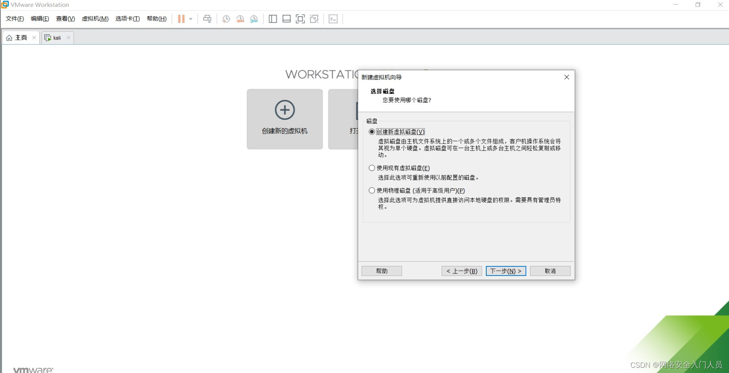The width and height of the screenshot is (729, 373).
Task: Click the console view toolbar icon
Action: (333, 19)
